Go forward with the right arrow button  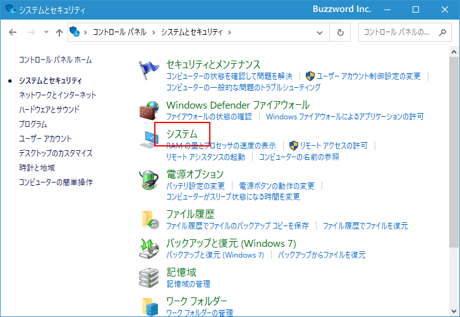(x=32, y=32)
